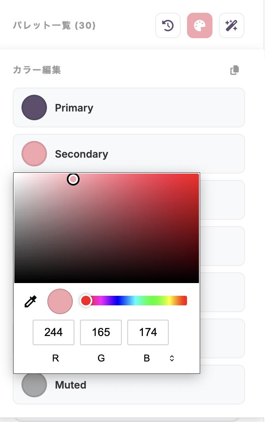Click the B value input field
This screenshot has width=265, height=422.
[148, 332]
